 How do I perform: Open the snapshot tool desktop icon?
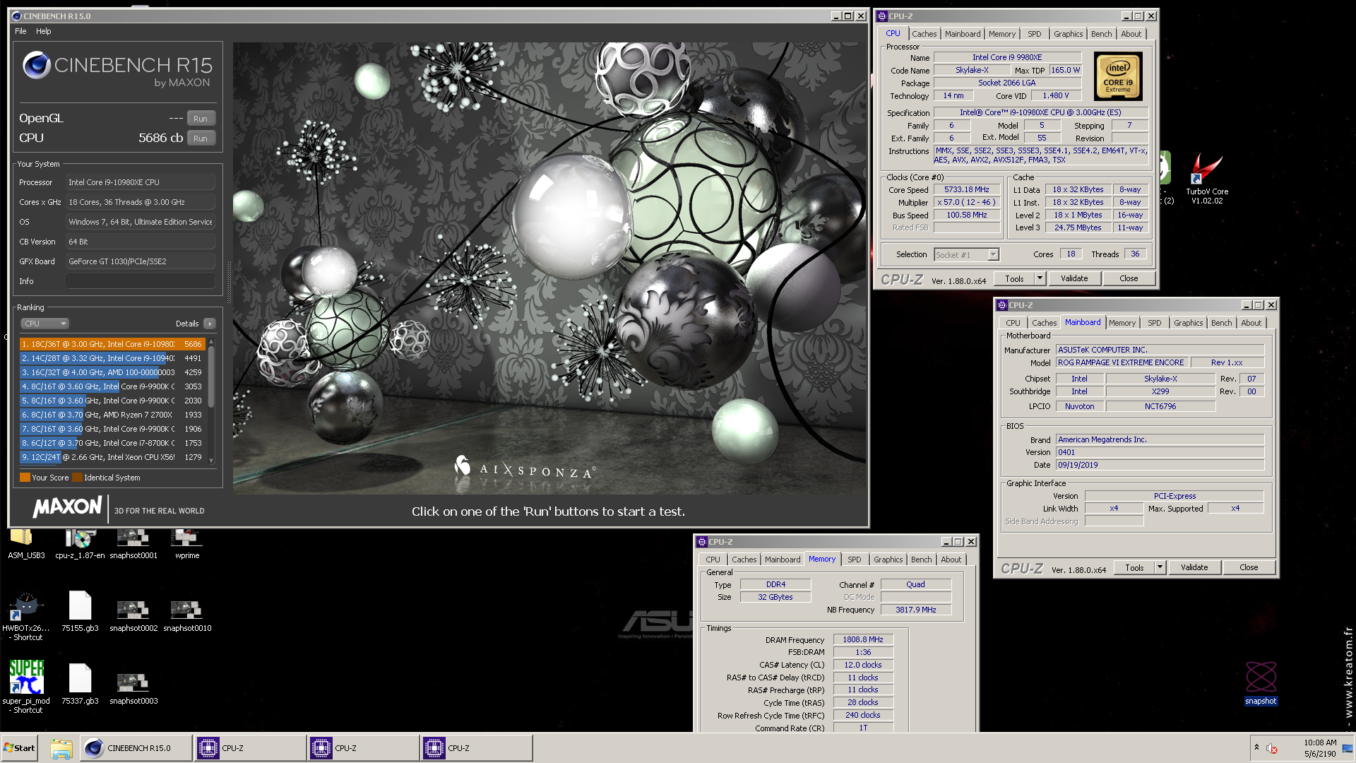1261,682
